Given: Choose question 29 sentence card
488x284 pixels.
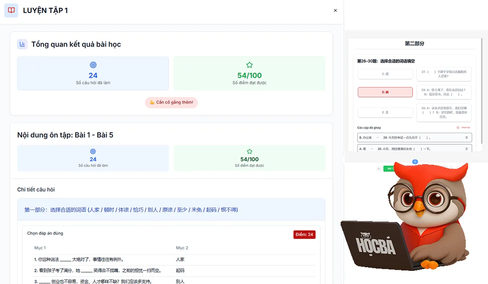Looking at the screenshot, I should (x=444, y=92).
